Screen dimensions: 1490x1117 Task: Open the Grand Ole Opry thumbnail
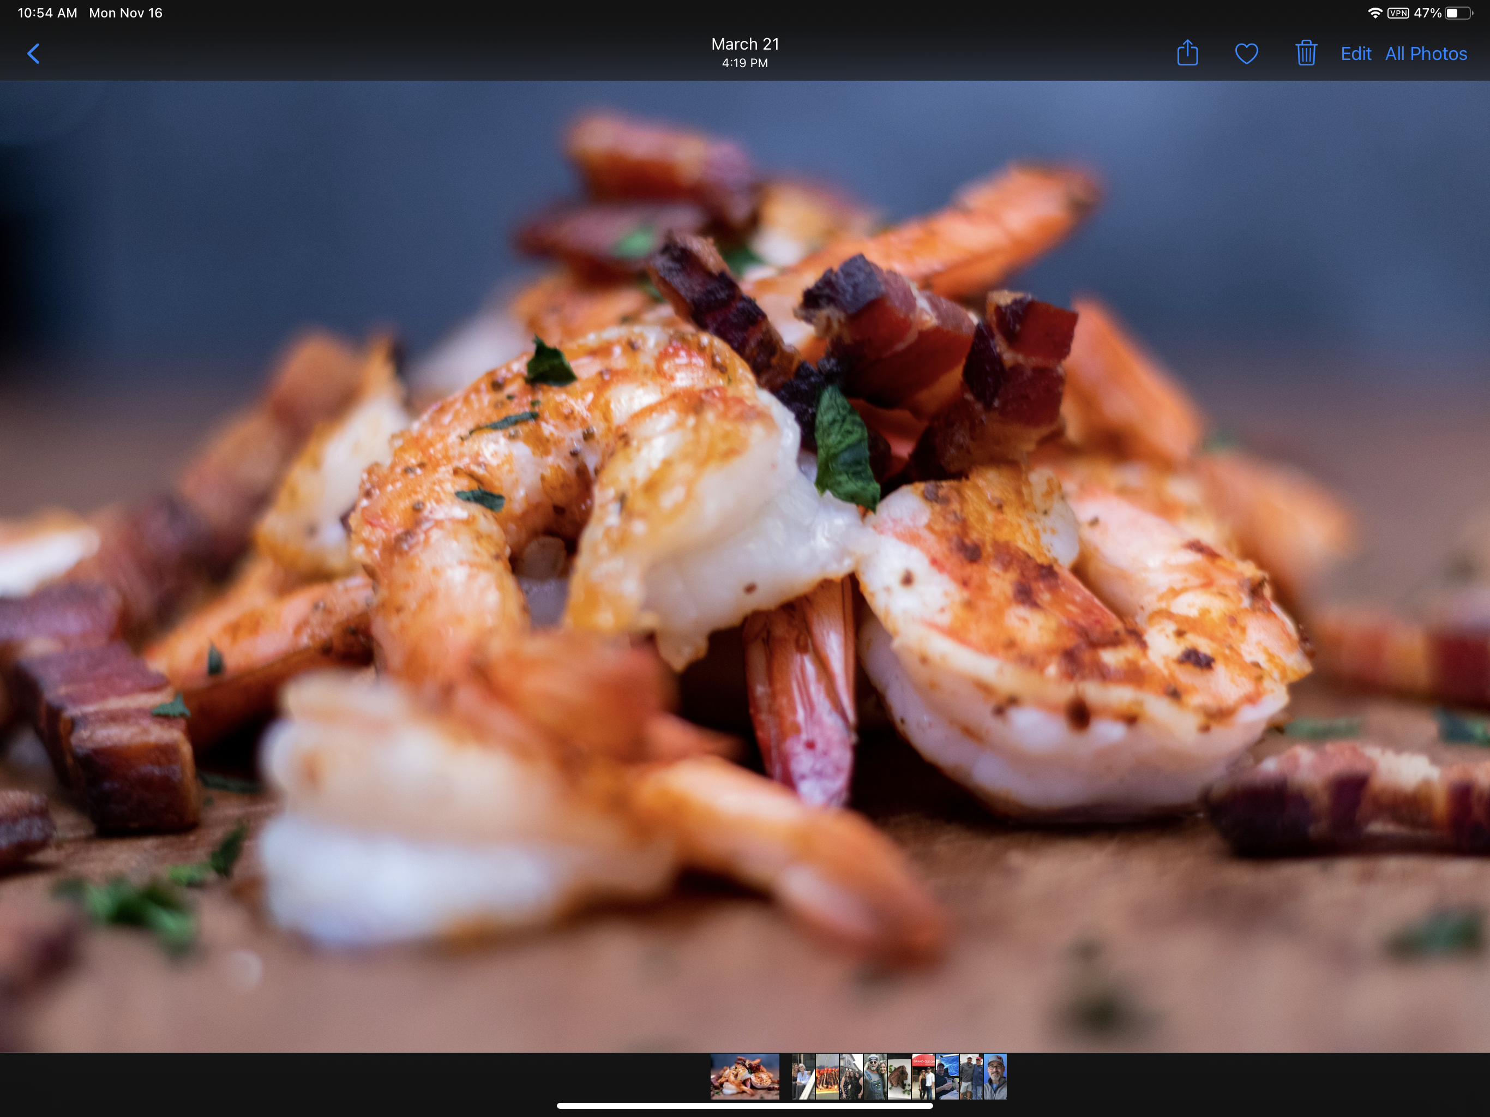click(x=923, y=1077)
